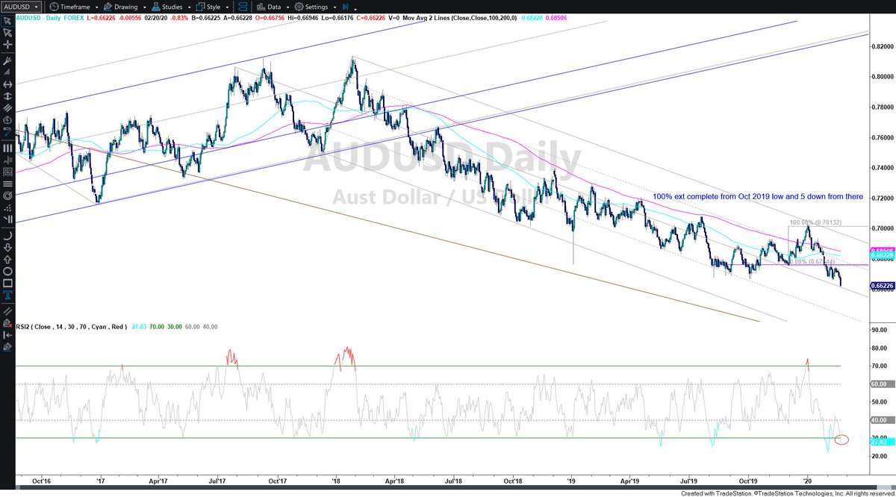Select the blue Text tool
This screenshot has height=497, width=896.
click(8, 296)
